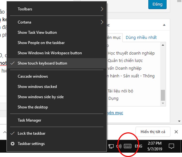Select Show windows side by side
182x157 pixels.
tap(41, 97)
